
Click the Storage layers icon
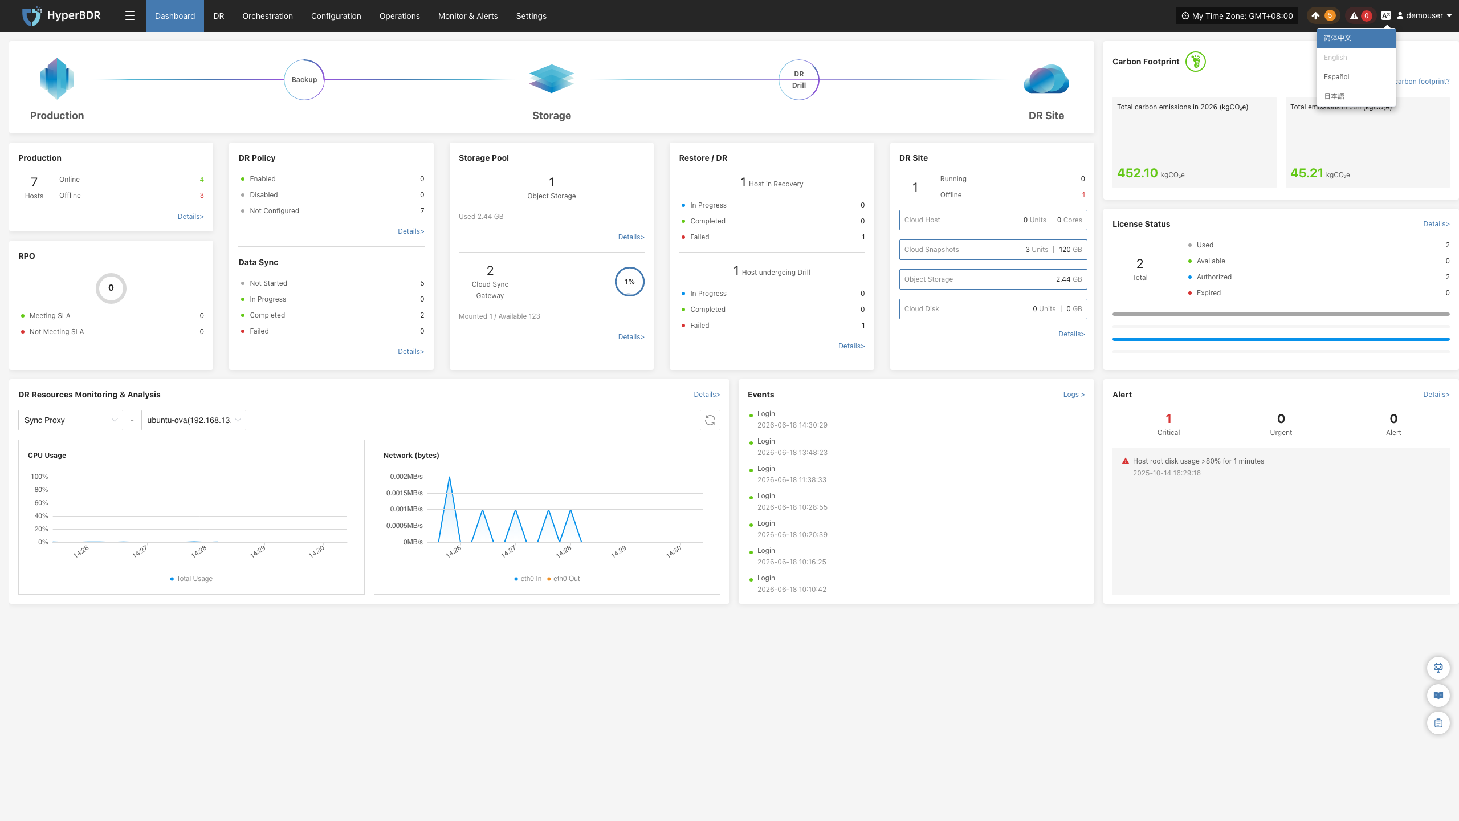click(x=551, y=79)
